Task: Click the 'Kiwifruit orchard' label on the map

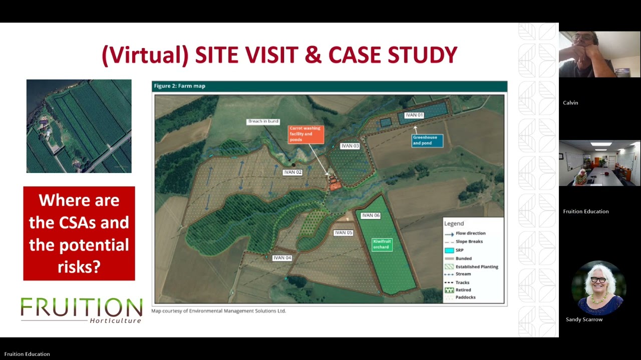Action: coord(382,244)
